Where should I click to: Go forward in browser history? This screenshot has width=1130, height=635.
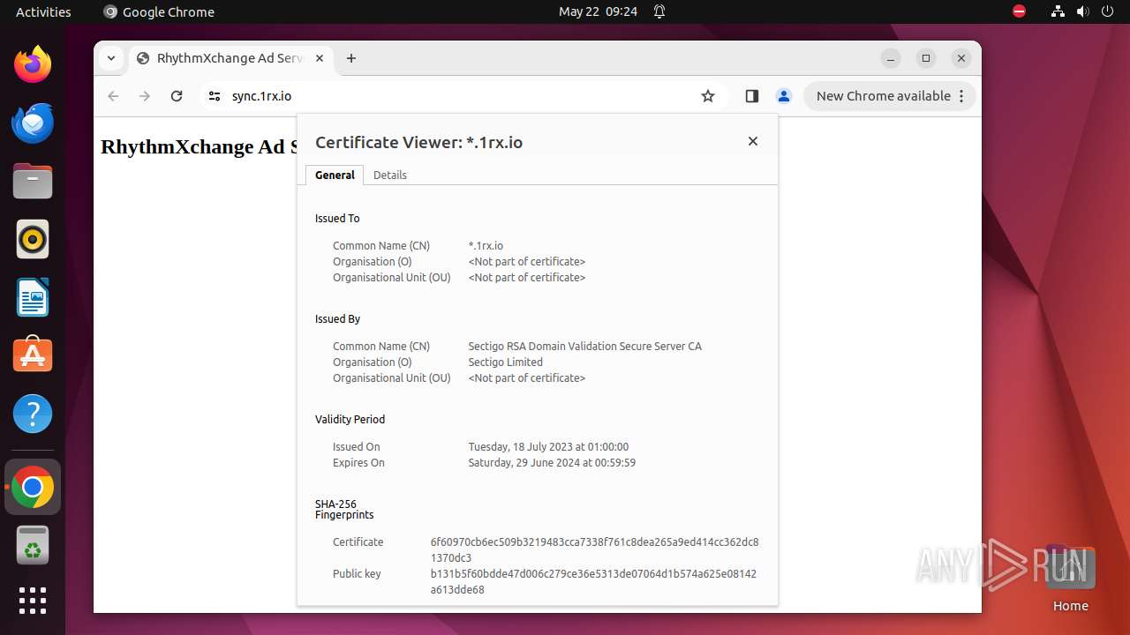click(145, 96)
